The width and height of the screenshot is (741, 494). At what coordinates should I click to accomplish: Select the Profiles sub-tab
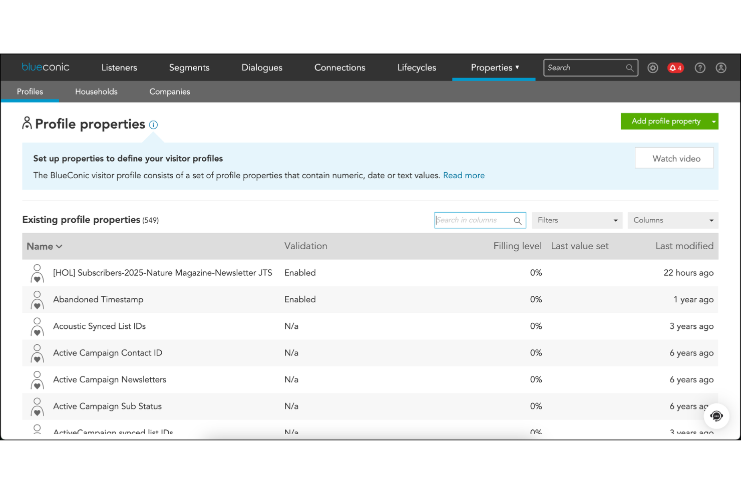[x=30, y=92]
